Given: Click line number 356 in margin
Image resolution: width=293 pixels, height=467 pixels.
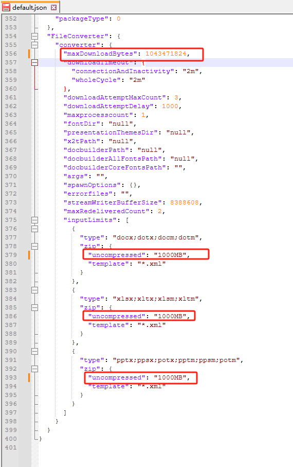Looking at the screenshot, I should pyautogui.click(x=11, y=54).
